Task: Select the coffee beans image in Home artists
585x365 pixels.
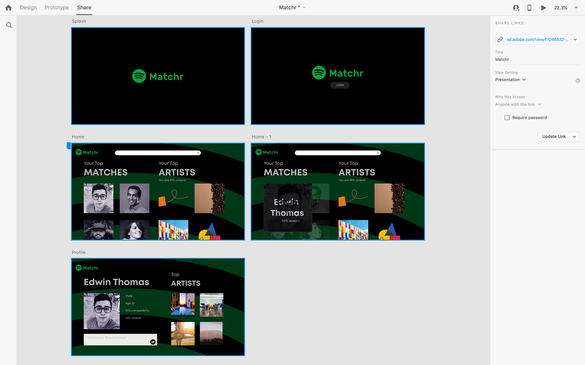Action: [209, 198]
